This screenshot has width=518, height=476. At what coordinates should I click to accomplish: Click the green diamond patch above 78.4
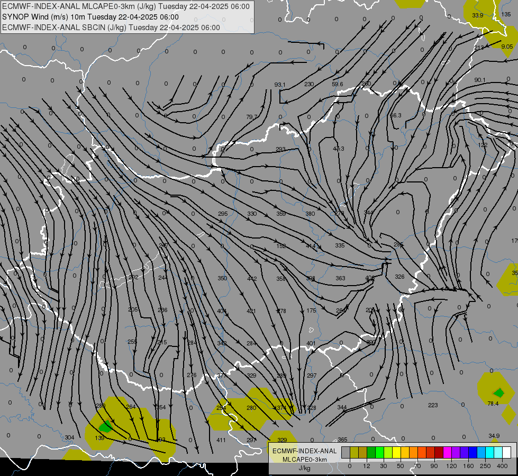click(x=499, y=393)
